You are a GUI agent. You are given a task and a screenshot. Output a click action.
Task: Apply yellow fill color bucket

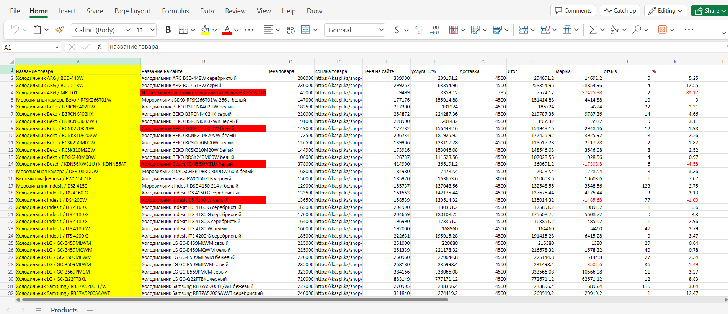tap(205, 30)
